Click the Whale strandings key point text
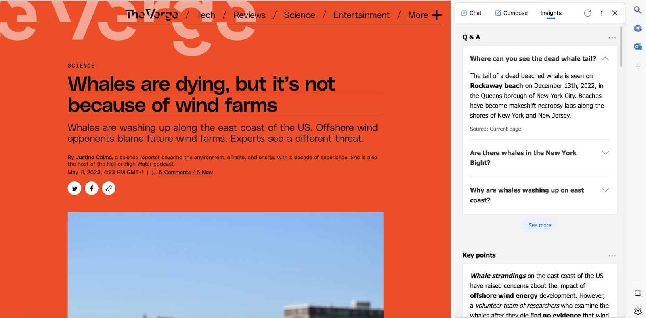Viewport: 646px width, 318px height. click(x=498, y=276)
